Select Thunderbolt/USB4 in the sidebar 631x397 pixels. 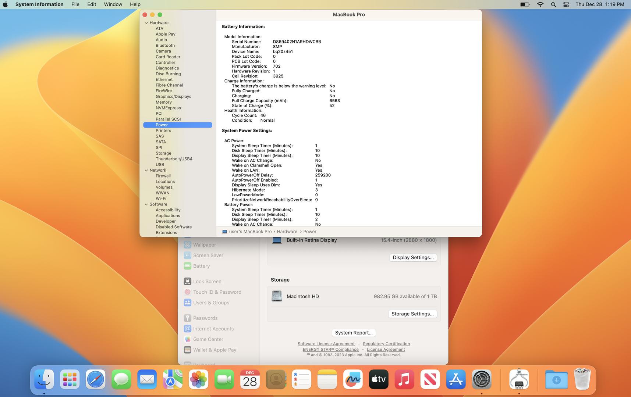point(174,159)
